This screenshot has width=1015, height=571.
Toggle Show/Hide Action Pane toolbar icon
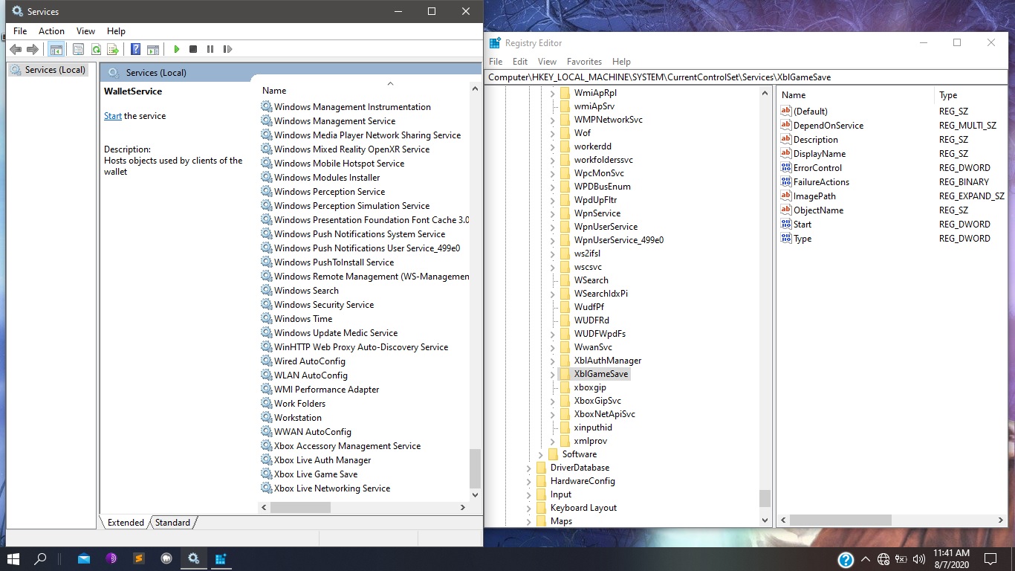click(152, 49)
